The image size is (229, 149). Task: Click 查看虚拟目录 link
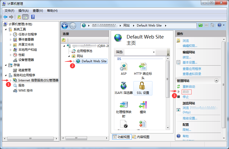tap(192, 74)
